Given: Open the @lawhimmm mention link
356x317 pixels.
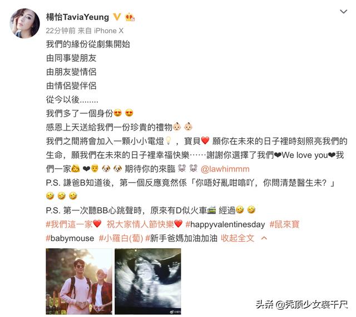Looking at the screenshot, I should click(225, 169).
